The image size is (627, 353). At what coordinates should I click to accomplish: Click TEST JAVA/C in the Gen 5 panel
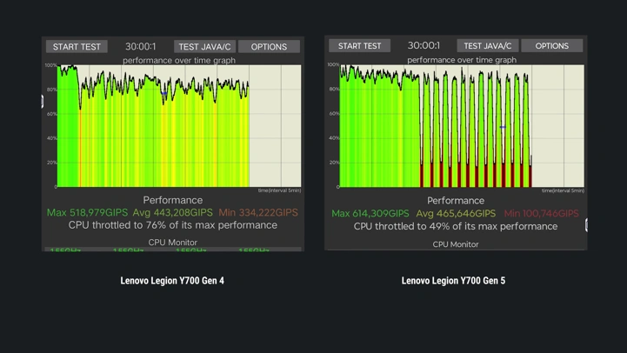click(x=488, y=45)
